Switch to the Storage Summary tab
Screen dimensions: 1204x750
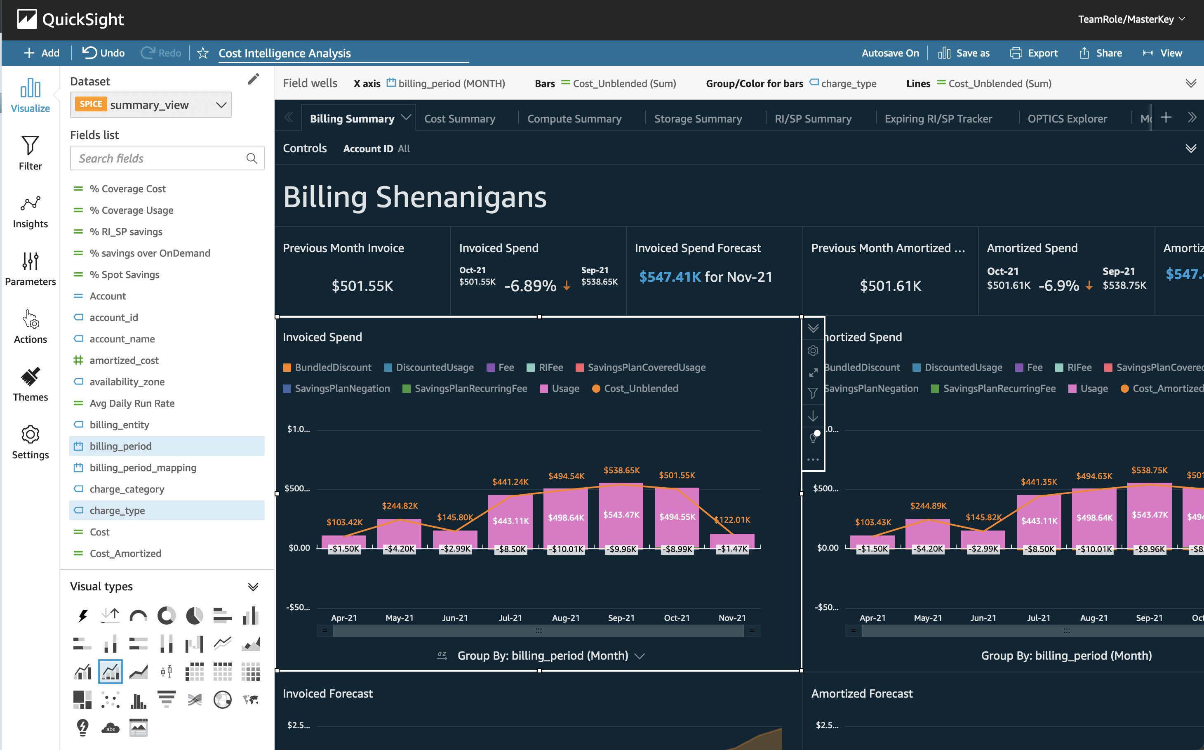tap(698, 118)
